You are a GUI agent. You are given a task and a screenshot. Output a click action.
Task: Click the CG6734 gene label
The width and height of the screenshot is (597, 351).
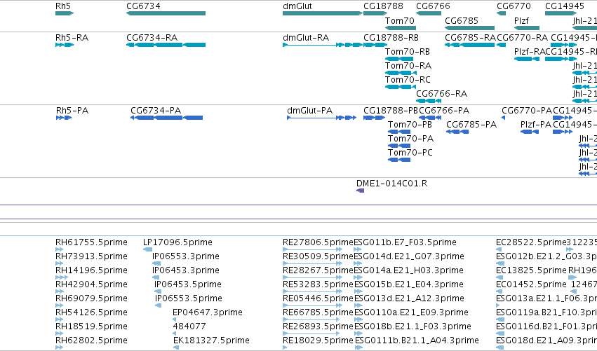(x=144, y=6)
